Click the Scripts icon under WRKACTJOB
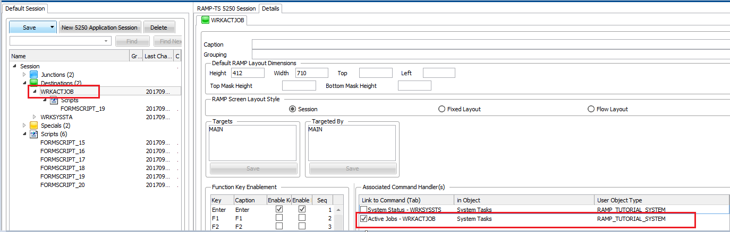The height and width of the screenshot is (232, 730). point(54,100)
